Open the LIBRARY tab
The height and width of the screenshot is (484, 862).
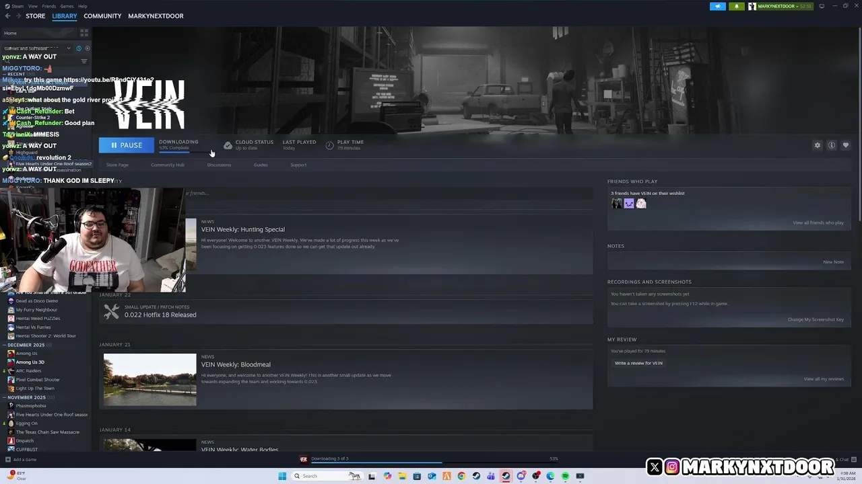click(65, 16)
